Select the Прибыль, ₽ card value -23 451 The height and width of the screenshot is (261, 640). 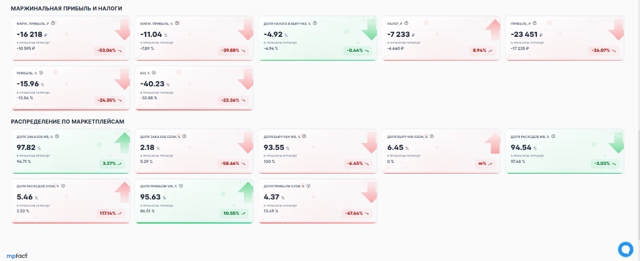pos(524,35)
